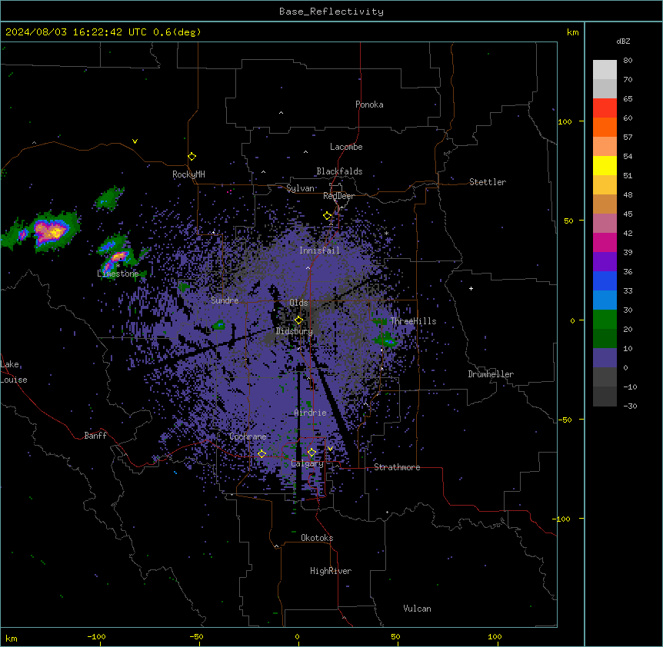Image resolution: width=663 pixels, height=647 pixels.
Task: Click the -50 tick on the bottom axis
Action: (196, 636)
